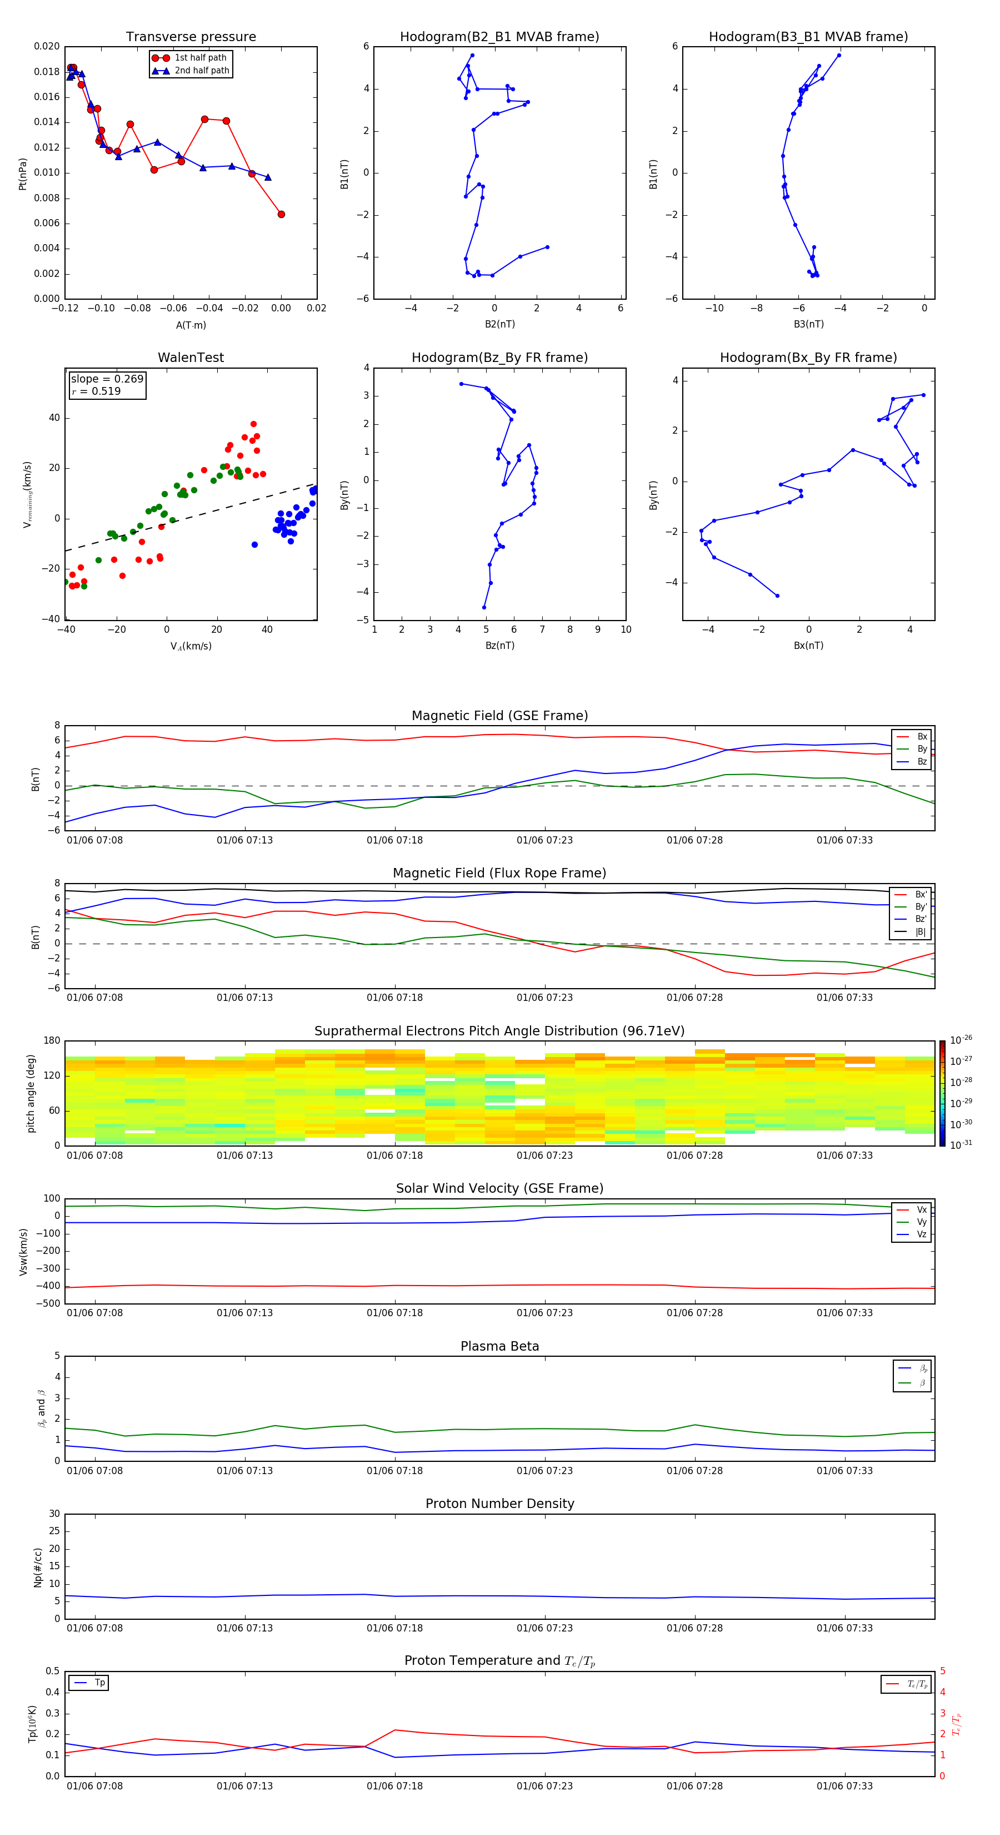Viewport: 1000px width, 1835px height.
Task: Click the 'Magnetic Field (Flux Rope Frame)' title
Action: [x=499, y=874]
